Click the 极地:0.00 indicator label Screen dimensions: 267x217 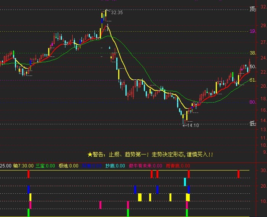pos(68,166)
